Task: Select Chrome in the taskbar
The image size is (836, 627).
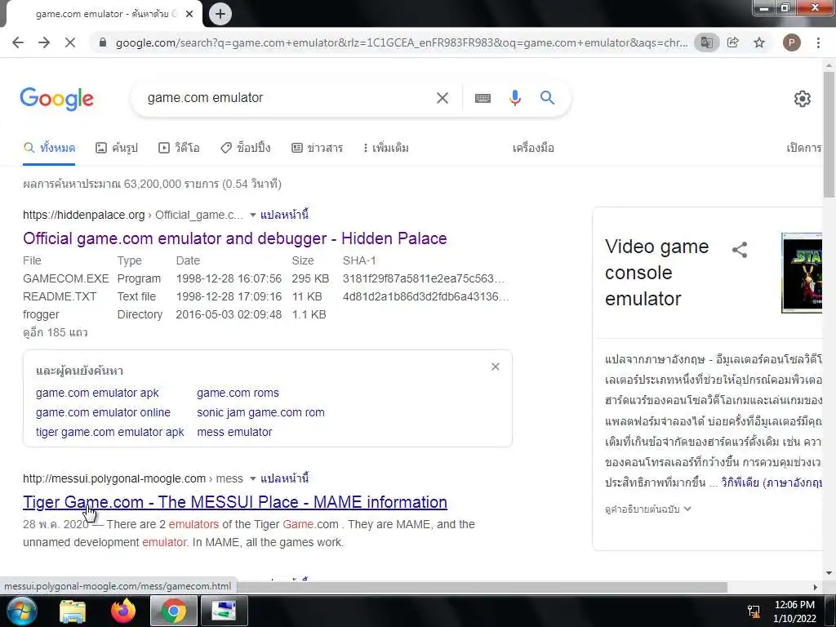Action: pyautogui.click(x=174, y=611)
